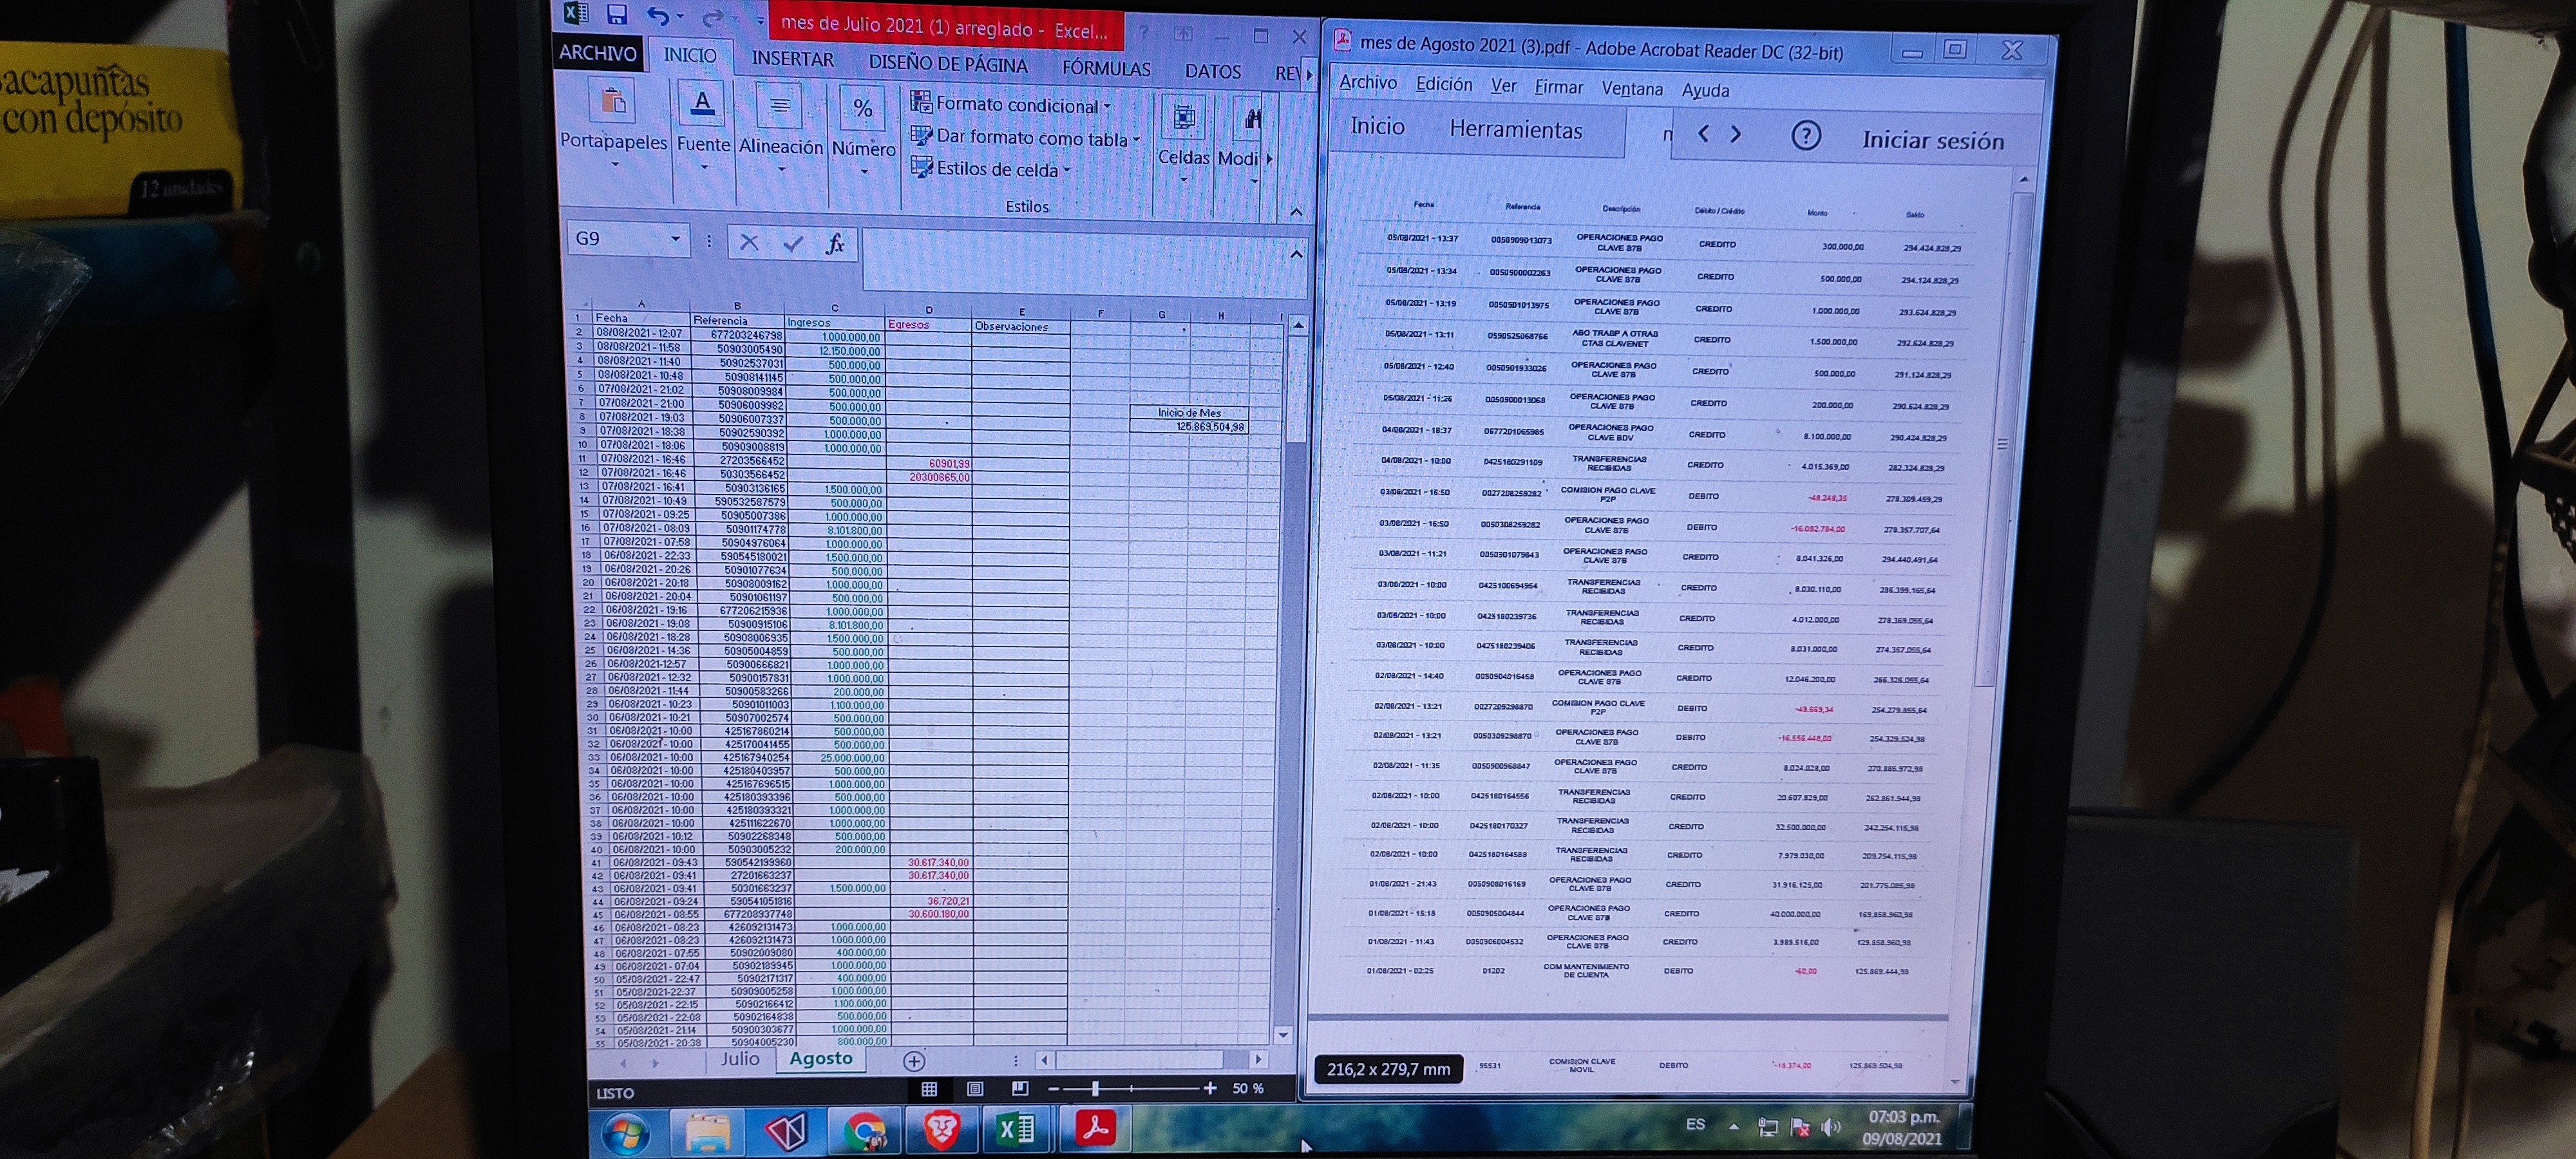
Task: Open Insert Function fx dialog
Action: [835, 244]
